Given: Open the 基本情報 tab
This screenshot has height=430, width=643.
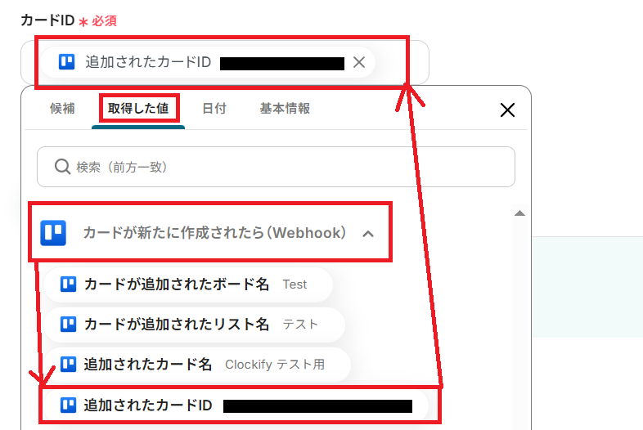Looking at the screenshot, I should coord(285,108).
